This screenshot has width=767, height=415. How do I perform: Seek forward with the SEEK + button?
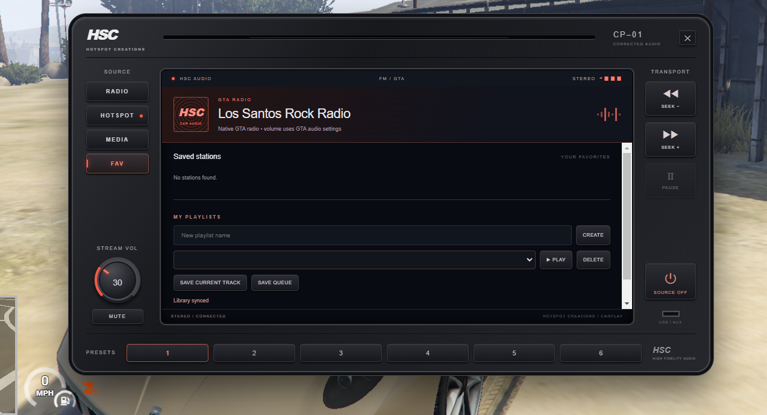coord(671,140)
